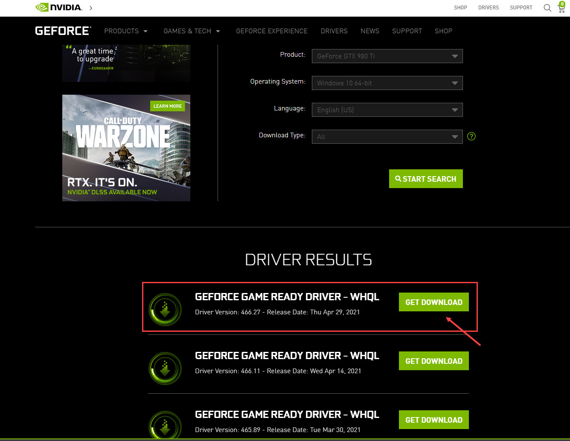Open Language dropdown English (US)
The image size is (570, 441).
pos(387,110)
